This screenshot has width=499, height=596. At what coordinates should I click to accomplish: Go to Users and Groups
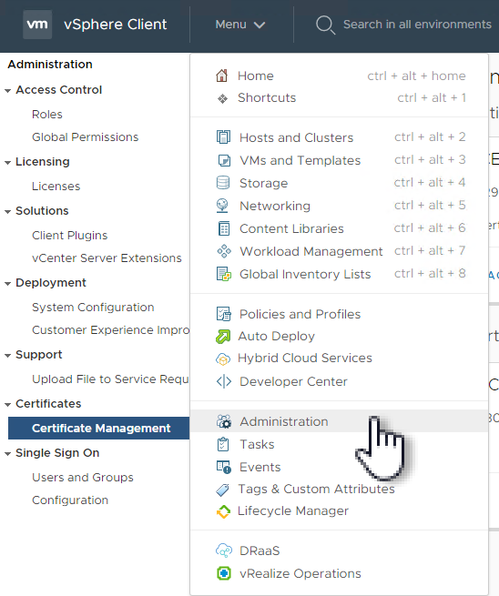tap(83, 478)
